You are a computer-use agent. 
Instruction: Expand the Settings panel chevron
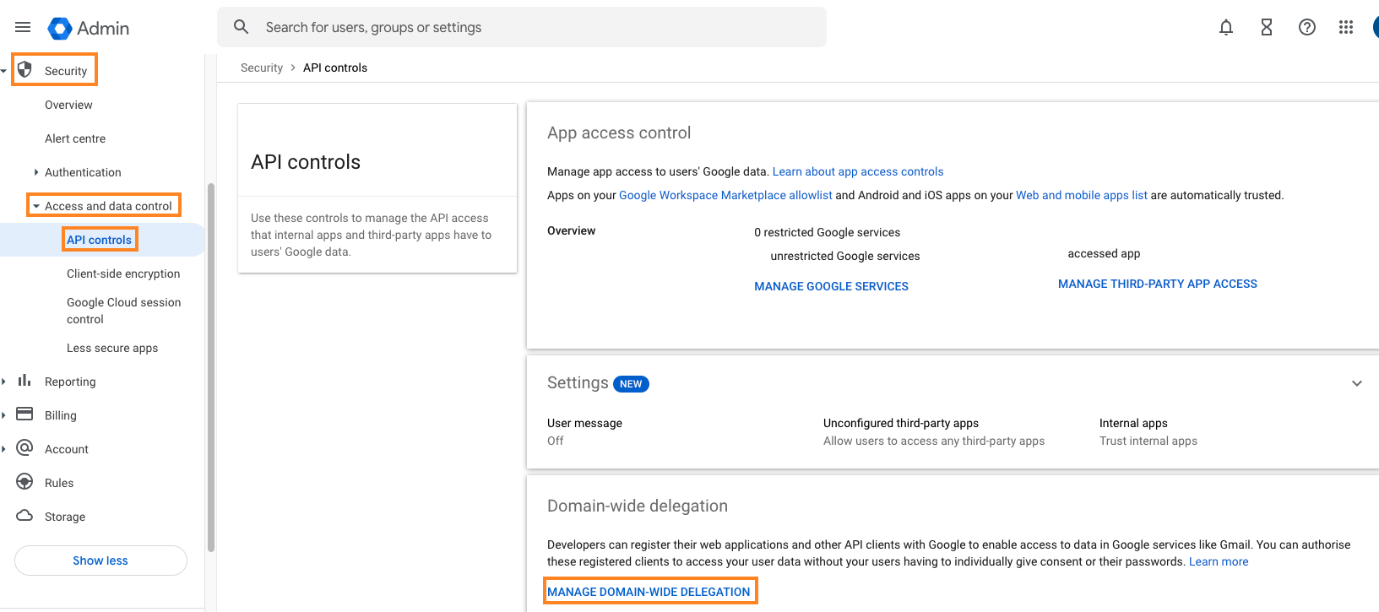click(1356, 383)
